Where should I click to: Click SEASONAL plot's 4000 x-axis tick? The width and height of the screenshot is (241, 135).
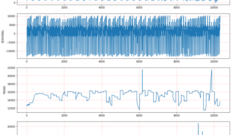click(x=102, y=62)
